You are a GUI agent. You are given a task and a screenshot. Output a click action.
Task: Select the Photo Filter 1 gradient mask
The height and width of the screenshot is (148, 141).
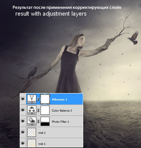click(45, 121)
